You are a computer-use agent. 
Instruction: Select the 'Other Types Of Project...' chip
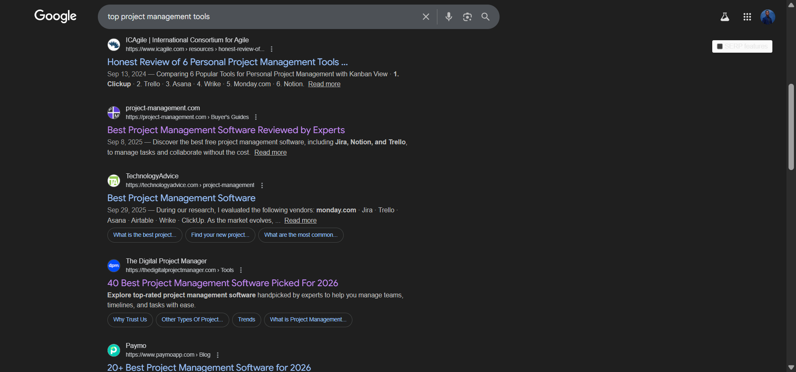[x=192, y=320]
